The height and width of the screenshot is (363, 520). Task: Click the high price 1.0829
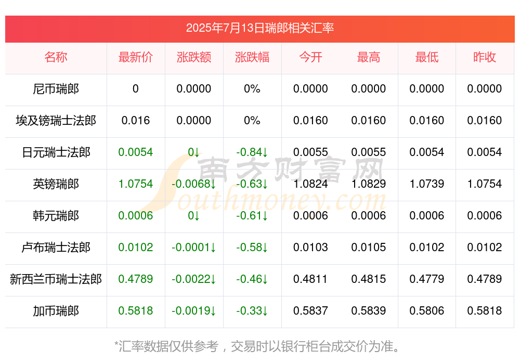click(369, 184)
